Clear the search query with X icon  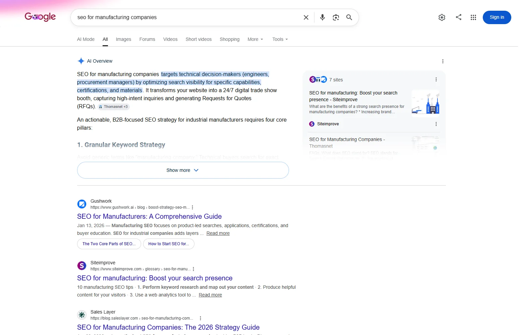pyautogui.click(x=306, y=17)
